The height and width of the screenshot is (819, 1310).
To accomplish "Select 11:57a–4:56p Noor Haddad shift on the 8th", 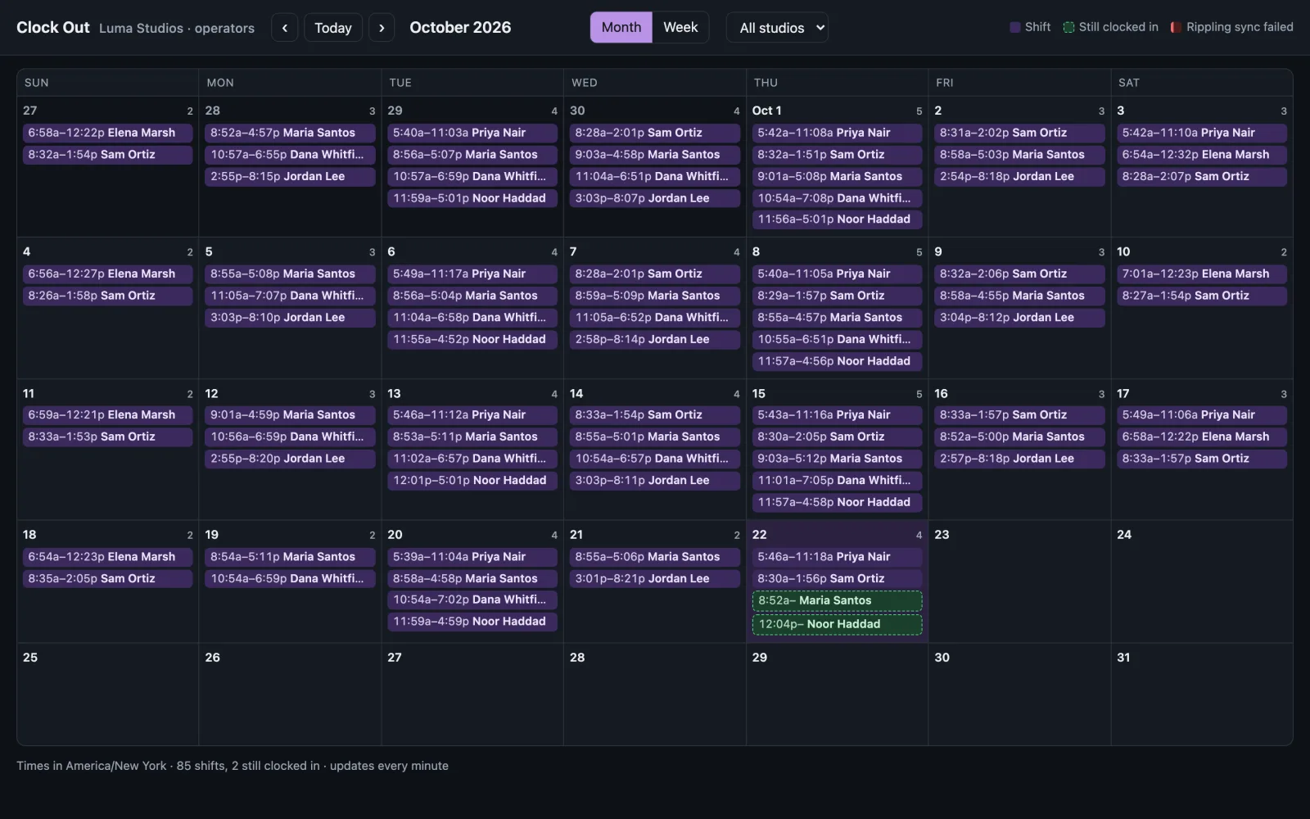I will 837,361.
